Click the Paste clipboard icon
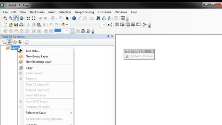 tap(39, 25)
